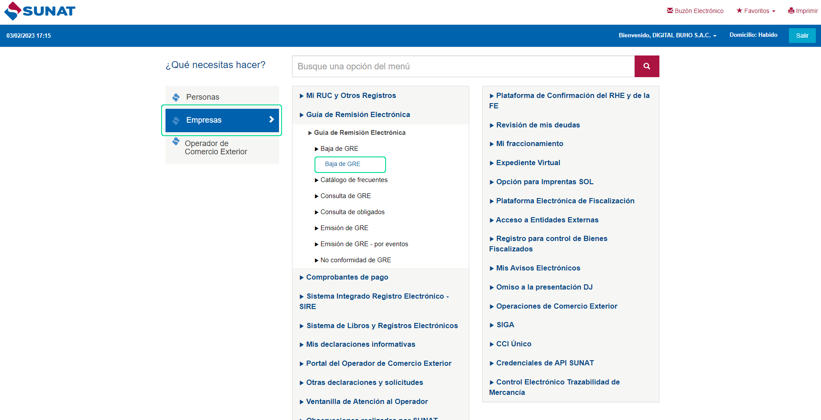821x420 pixels.
Task: Click the Salir button
Action: pos(802,36)
